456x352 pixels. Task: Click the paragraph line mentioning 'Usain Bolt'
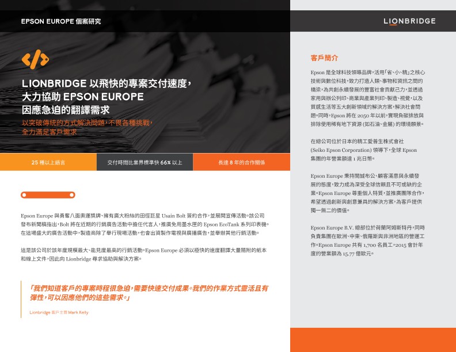pyautogui.click(x=143, y=216)
